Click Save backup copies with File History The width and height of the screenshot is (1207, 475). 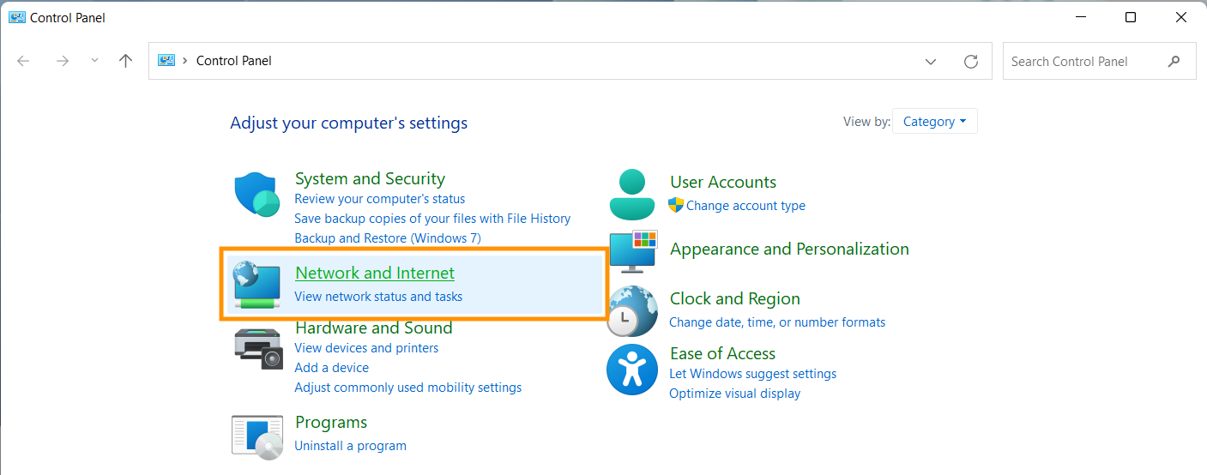click(x=432, y=219)
